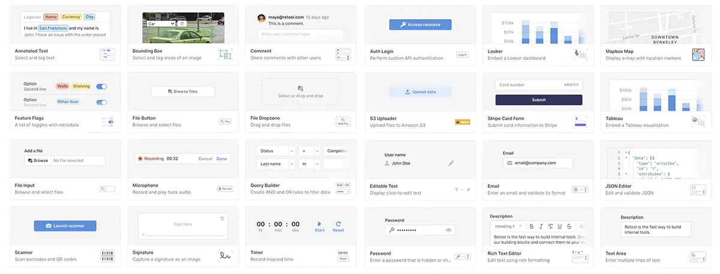720x274 pixels.
Task: Click the Timer component icon
Action: pos(343,256)
